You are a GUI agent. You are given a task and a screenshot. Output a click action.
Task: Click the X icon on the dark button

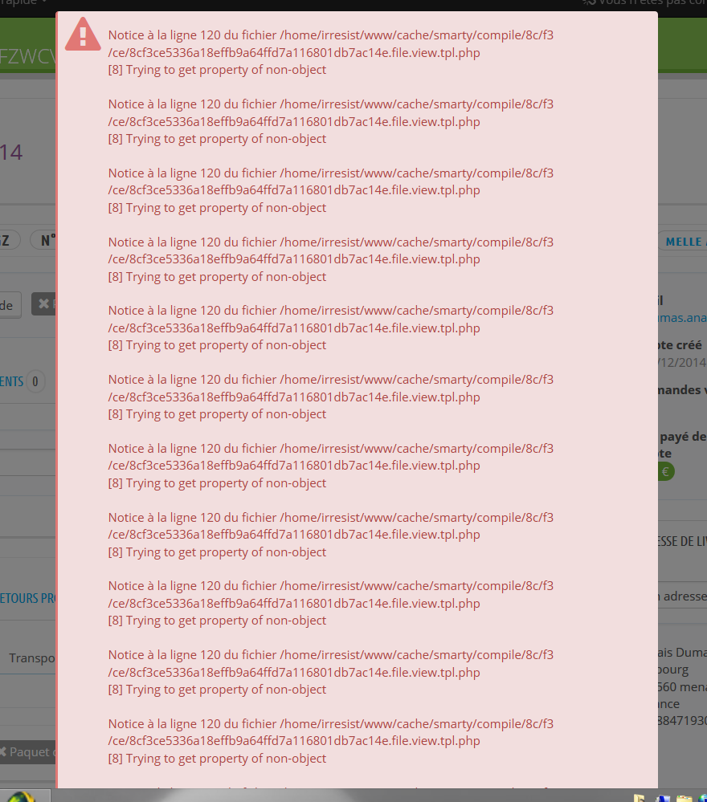coord(44,303)
